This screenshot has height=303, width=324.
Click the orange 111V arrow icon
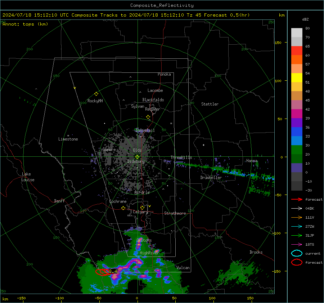tap(297, 217)
